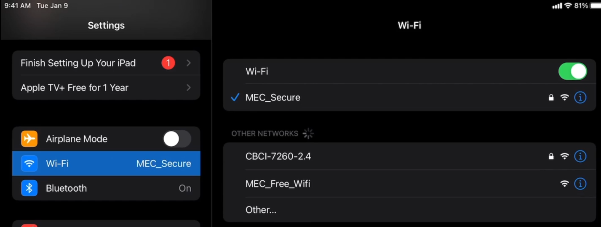Open Apple TV+ Free for 1 Year
The height and width of the screenshot is (227, 601).
(75, 88)
